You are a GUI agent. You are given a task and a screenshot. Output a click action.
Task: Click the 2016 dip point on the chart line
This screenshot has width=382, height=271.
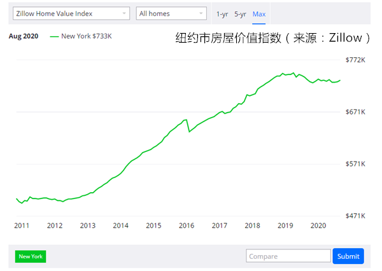189,132
